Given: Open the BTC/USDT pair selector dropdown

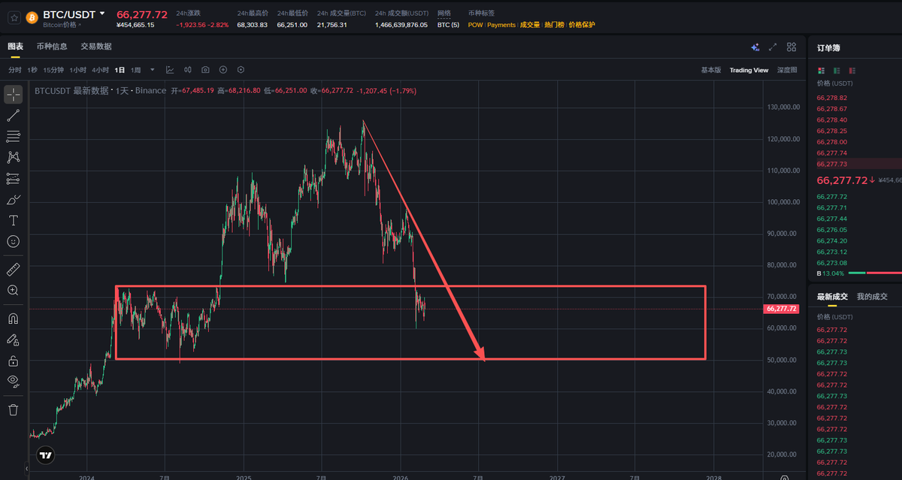Looking at the screenshot, I should point(102,14).
